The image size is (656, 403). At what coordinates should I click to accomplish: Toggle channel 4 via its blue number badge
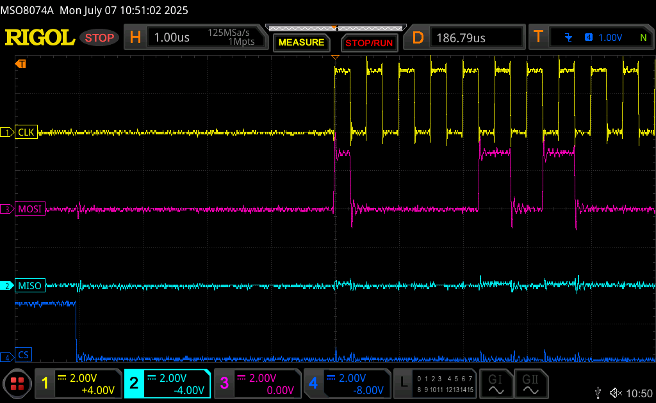pos(313,383)
